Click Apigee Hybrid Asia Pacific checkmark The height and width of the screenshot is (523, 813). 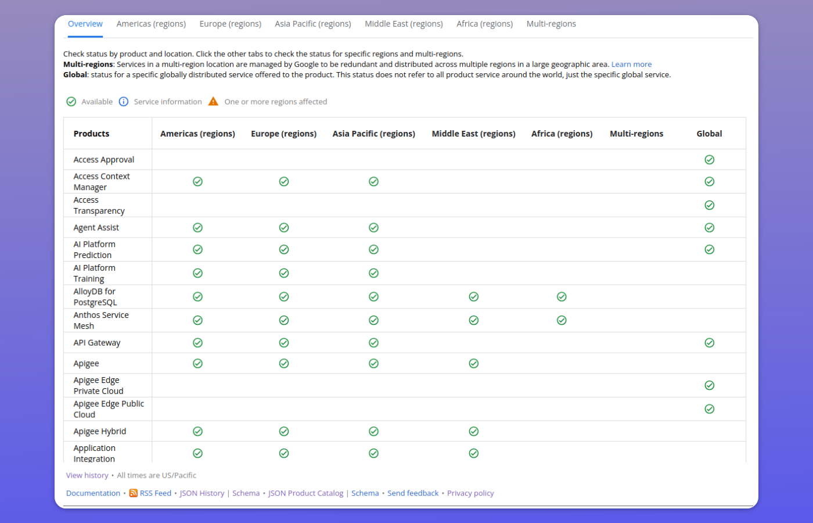(373, 431)
